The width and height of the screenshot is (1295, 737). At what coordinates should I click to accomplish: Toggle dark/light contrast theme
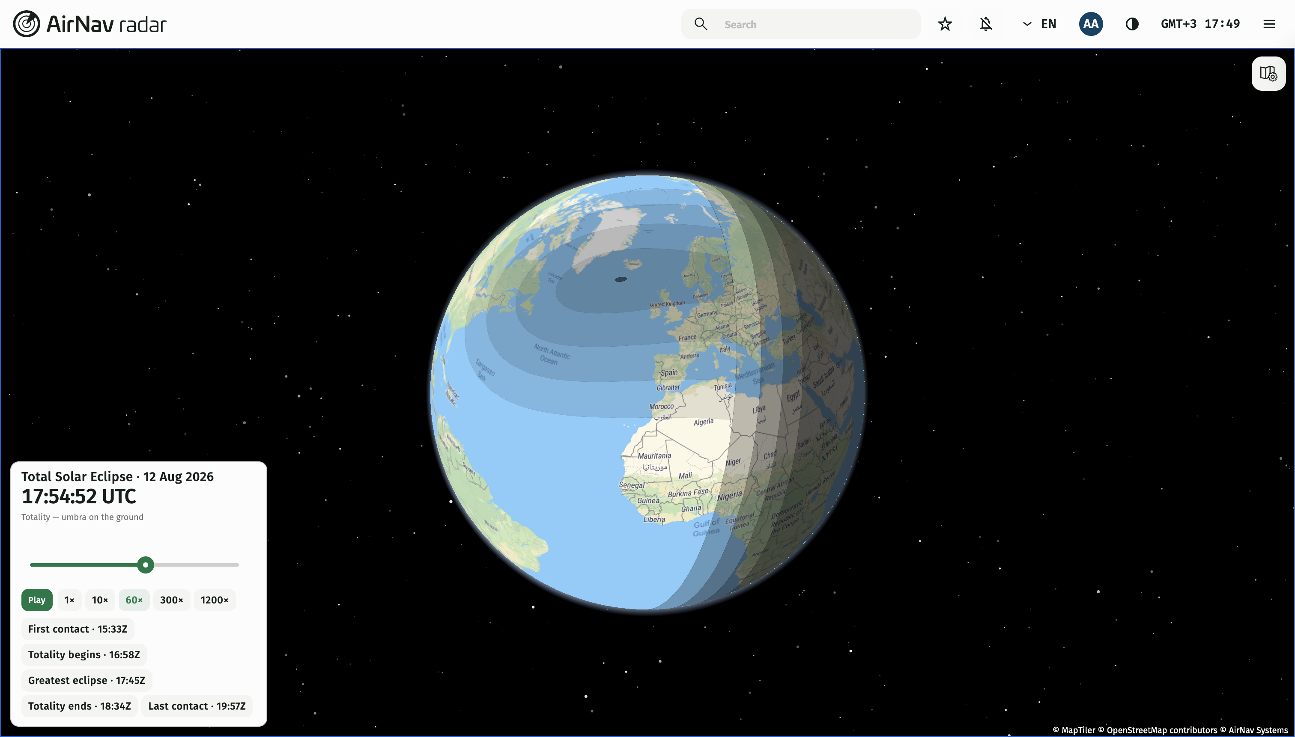coord(1132,24)
